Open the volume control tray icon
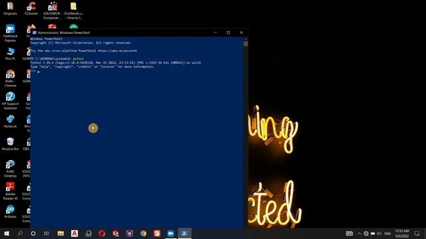Viewport: 426px width, 239px height. click(x=379, y=233)
